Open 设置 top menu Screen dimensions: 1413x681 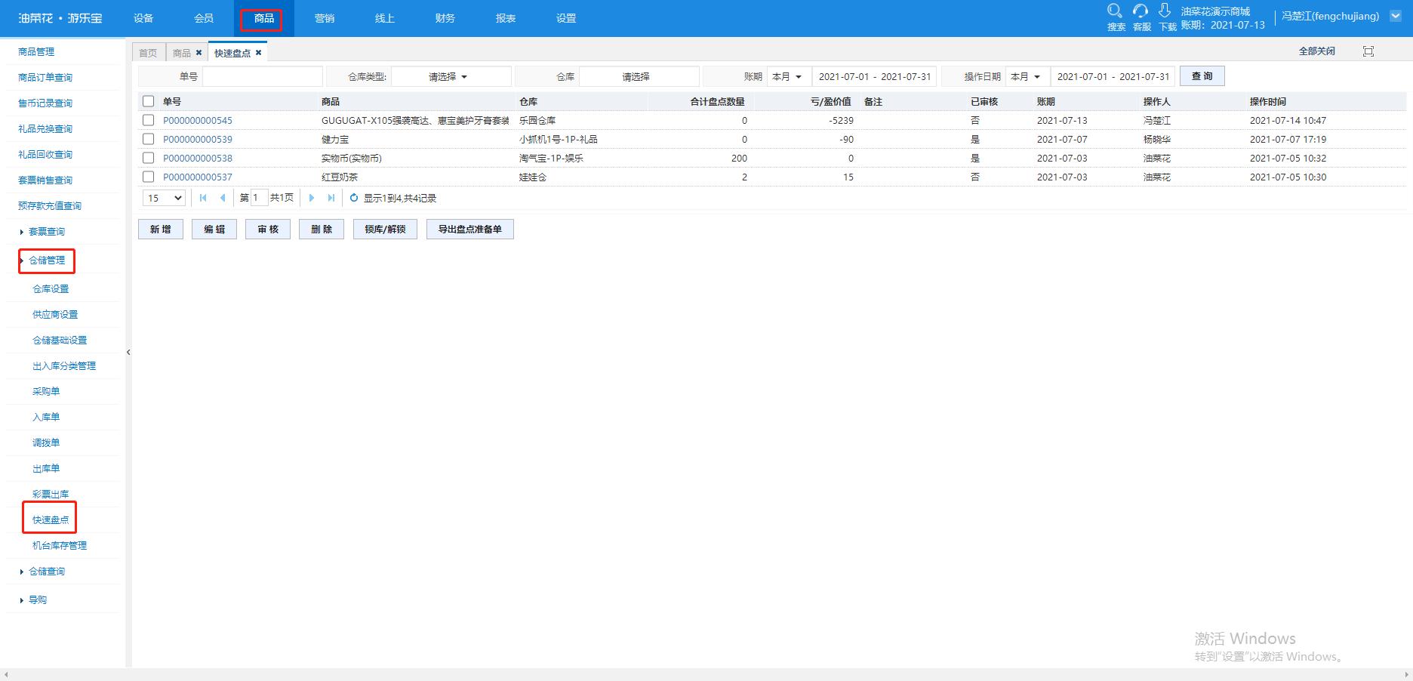(566, 18)
